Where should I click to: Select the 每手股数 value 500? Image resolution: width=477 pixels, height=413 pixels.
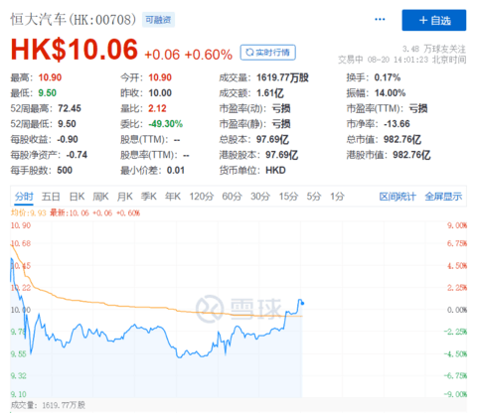65,171
